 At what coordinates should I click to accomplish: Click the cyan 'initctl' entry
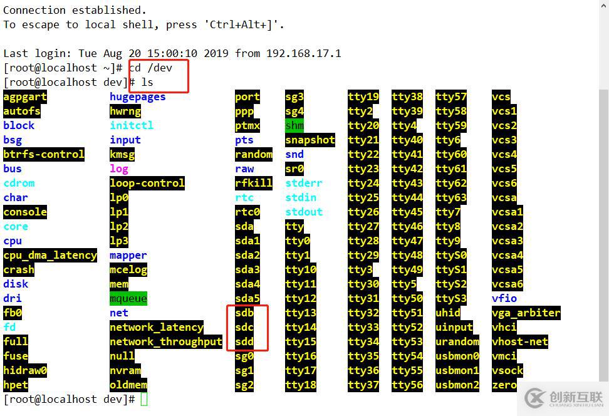(x=132, y=125)
